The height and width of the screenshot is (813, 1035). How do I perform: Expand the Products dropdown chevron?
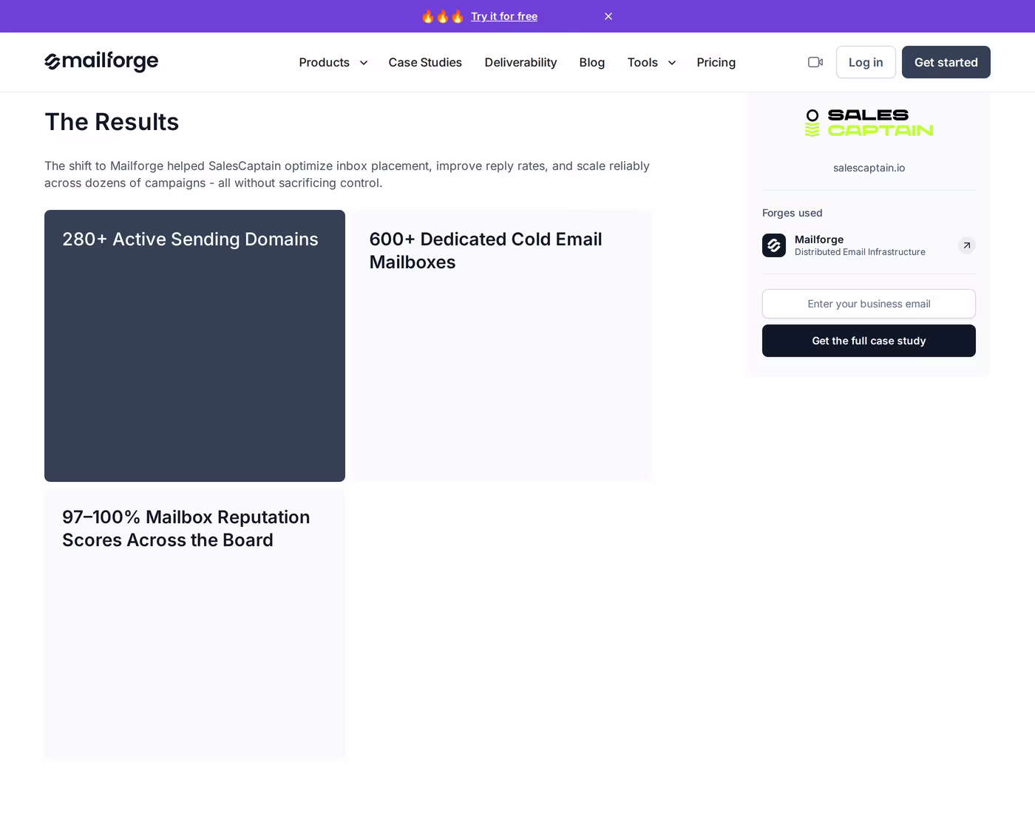pyautogui.click(x=364, y=63)
